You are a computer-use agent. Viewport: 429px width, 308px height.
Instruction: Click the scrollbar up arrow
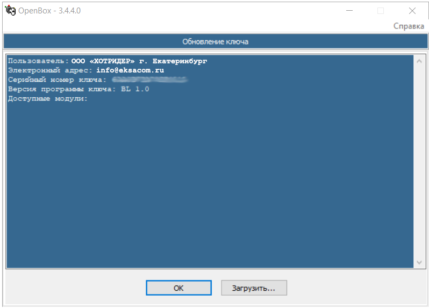[420, 61]
